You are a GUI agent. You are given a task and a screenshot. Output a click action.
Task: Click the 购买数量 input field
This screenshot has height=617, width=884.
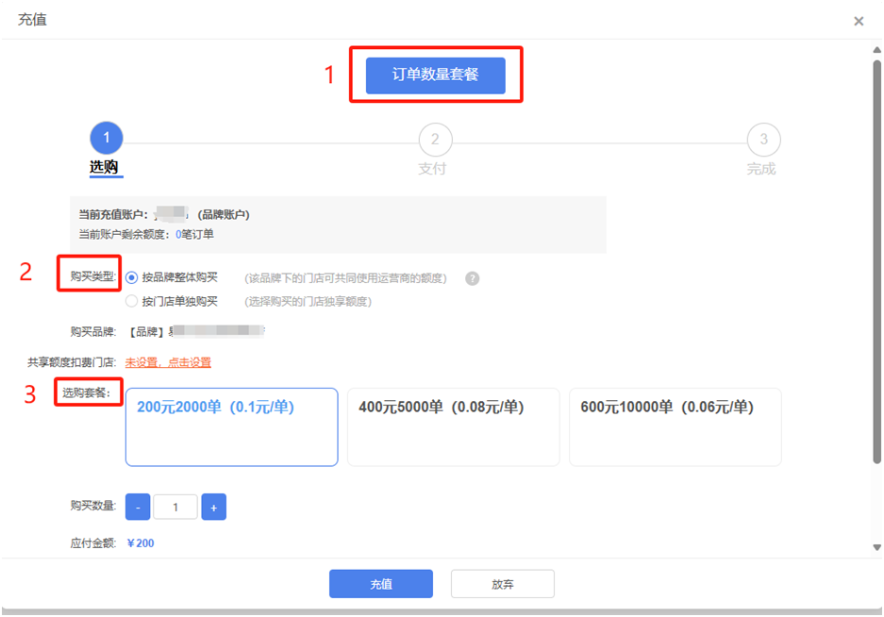(x=175, y=508)
